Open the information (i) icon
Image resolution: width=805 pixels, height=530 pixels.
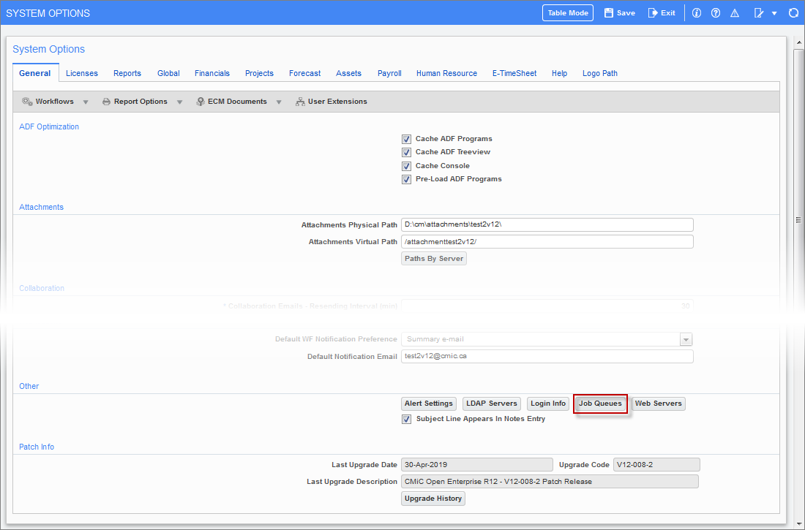click(696, 13)
